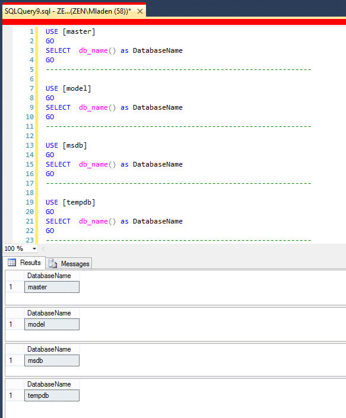The width and height of the screenshot is (346, 418).
Task: Open the 100 % zoom dropdown
Action: click(x=34, y=248)
